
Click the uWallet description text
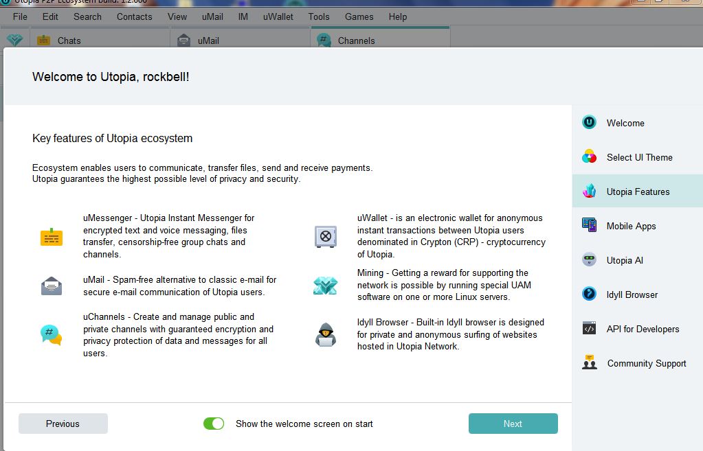[x=451, y=236]
